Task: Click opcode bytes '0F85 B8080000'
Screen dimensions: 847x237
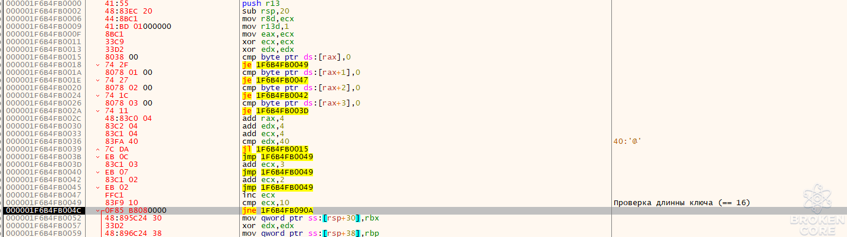Action: (x=135, y=210)
